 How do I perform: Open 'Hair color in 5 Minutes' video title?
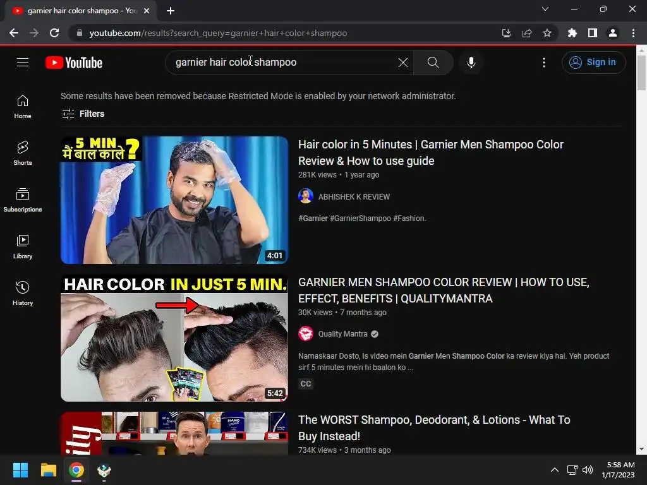point(431,153)
